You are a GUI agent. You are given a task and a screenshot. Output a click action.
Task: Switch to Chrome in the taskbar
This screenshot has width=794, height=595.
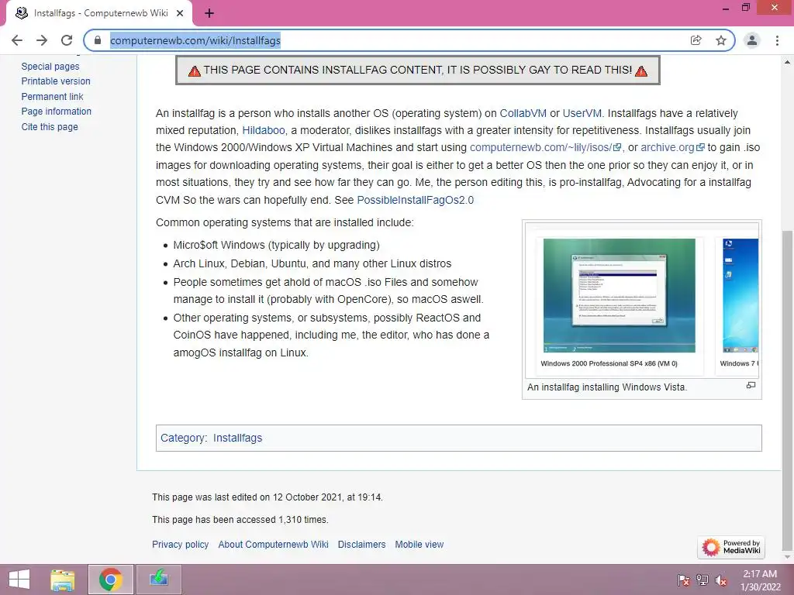pos(110,580)
